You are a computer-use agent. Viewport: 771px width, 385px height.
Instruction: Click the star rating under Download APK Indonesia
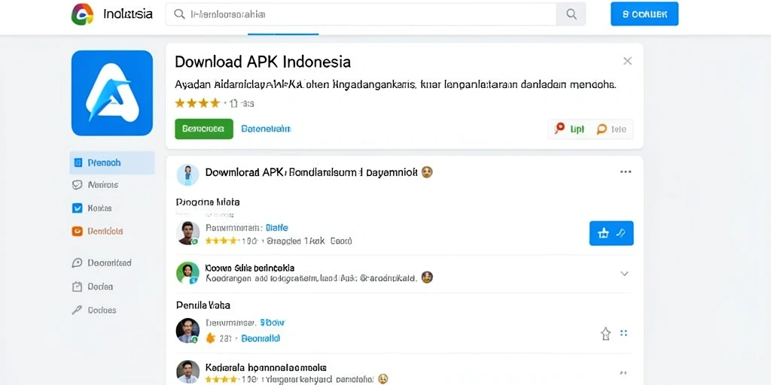(197, 103)
